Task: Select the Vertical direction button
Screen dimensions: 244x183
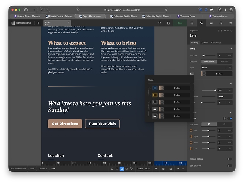Action: tap(224, 61)
